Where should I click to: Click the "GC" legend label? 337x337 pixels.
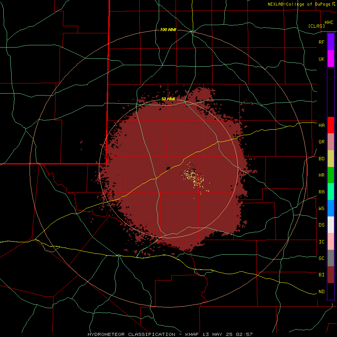click(x=321, y=258)
